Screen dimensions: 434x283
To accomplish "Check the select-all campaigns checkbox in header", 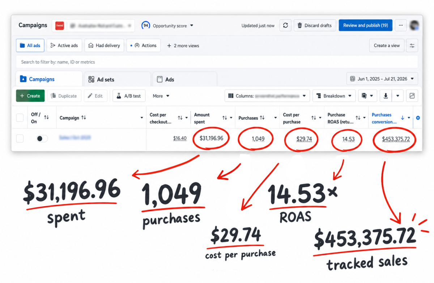I will [x=20, y=118].
